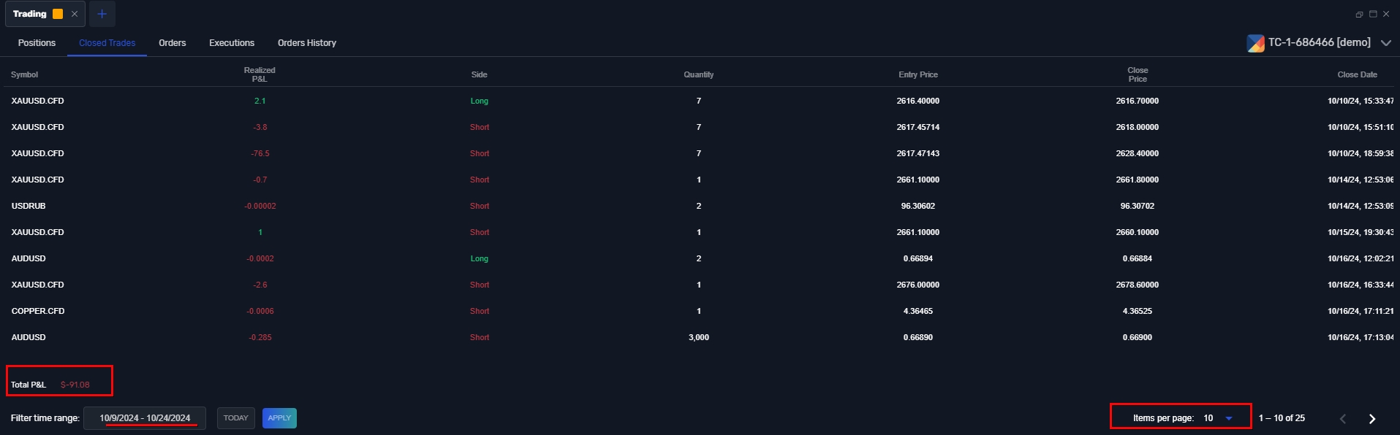The image size is (1400, 435).
Task: Sort by Realized P&L column header
Action: click(x=260, y=74)
